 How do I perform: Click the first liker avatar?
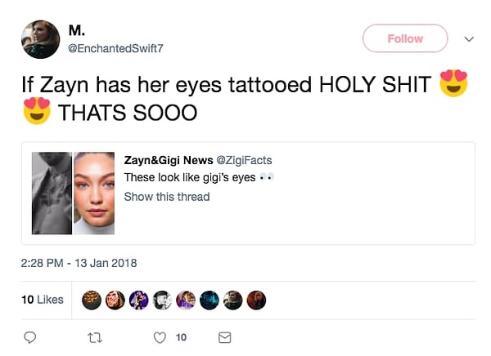93,300
